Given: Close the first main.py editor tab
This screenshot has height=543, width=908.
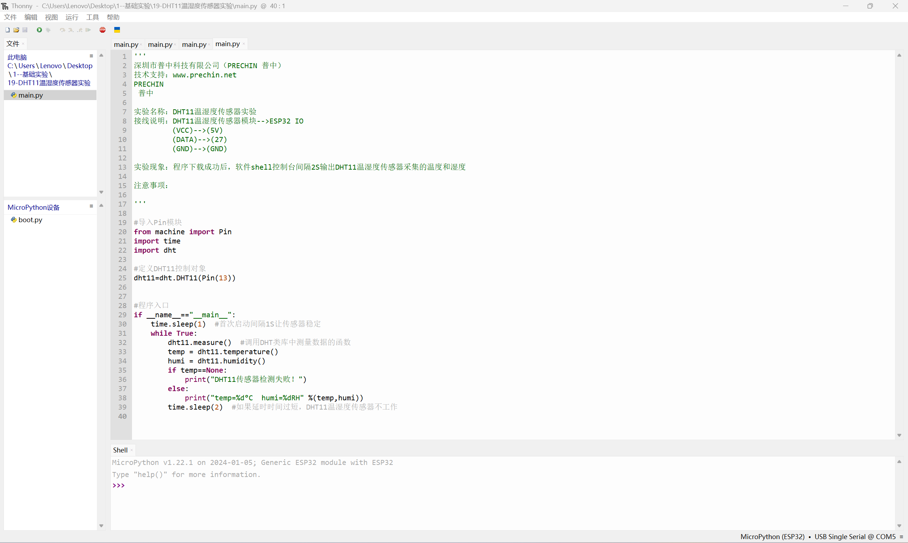Looking at the screenshot, I should tap(141, 45).
